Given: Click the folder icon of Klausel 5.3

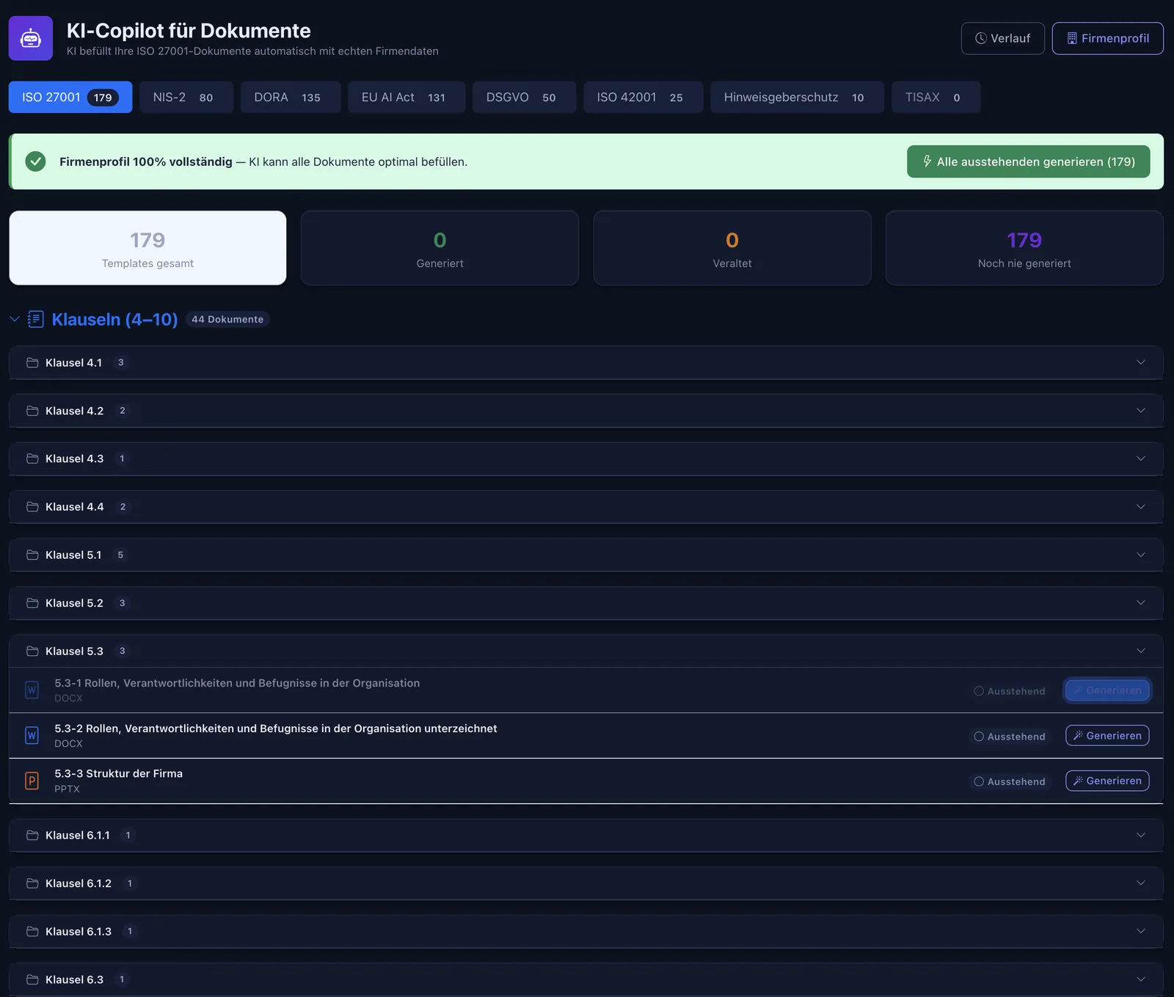Looking at the screenshot, I should tap(32, 651).
